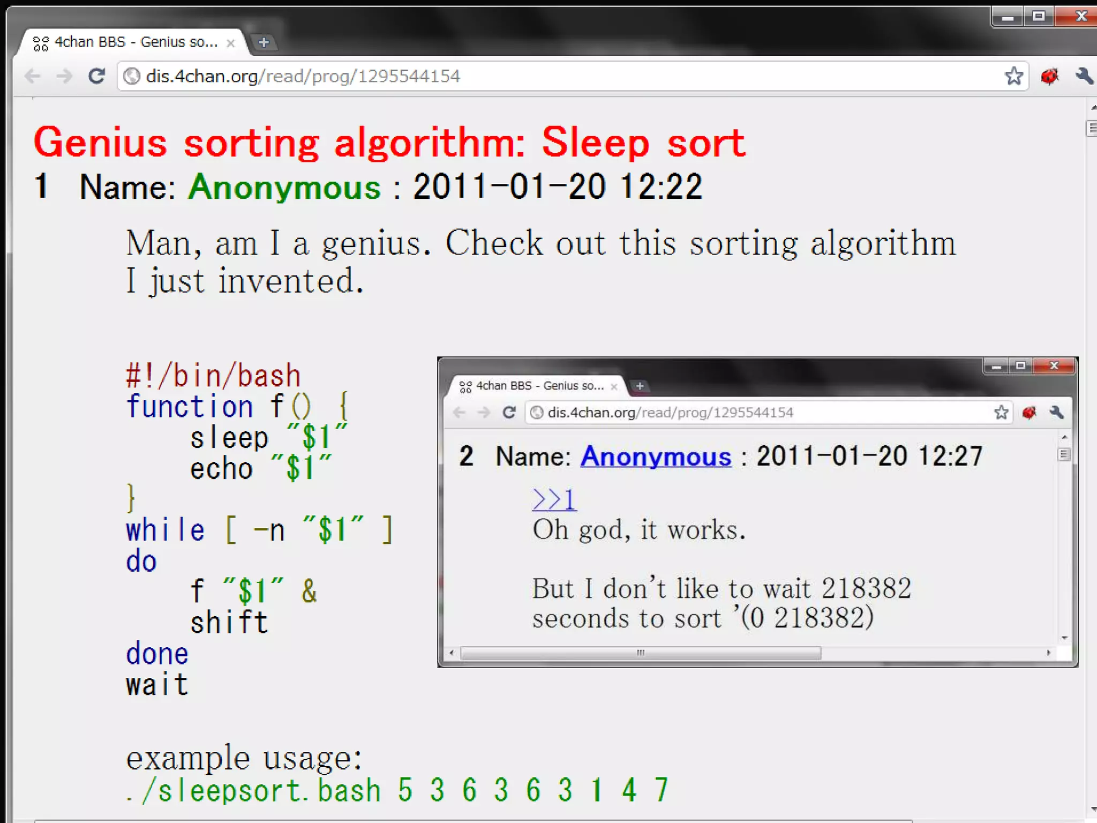Viewport: 1097px width, 823px height.
Task: Bookmark page with main star icon
Action: click(1013, 76)
